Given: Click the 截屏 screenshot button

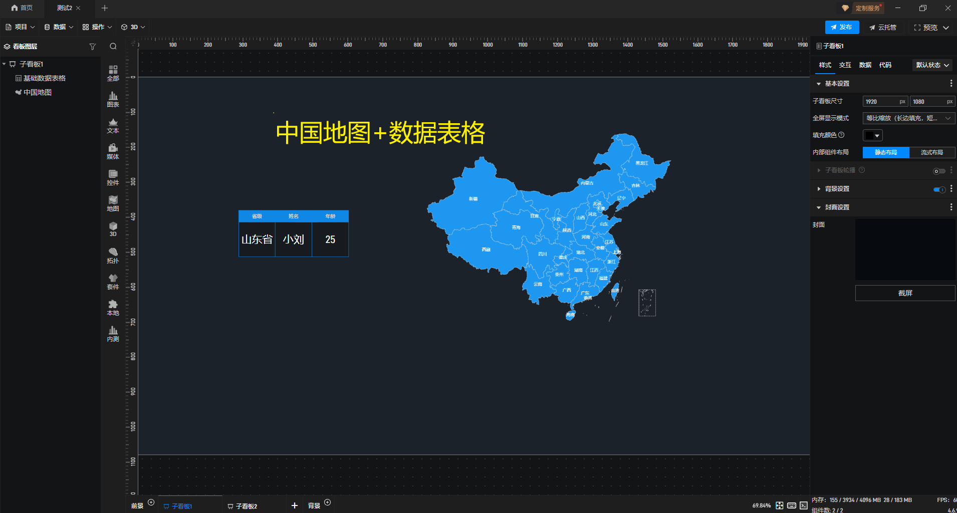Looking at the screenshot, I should (905, 293).
